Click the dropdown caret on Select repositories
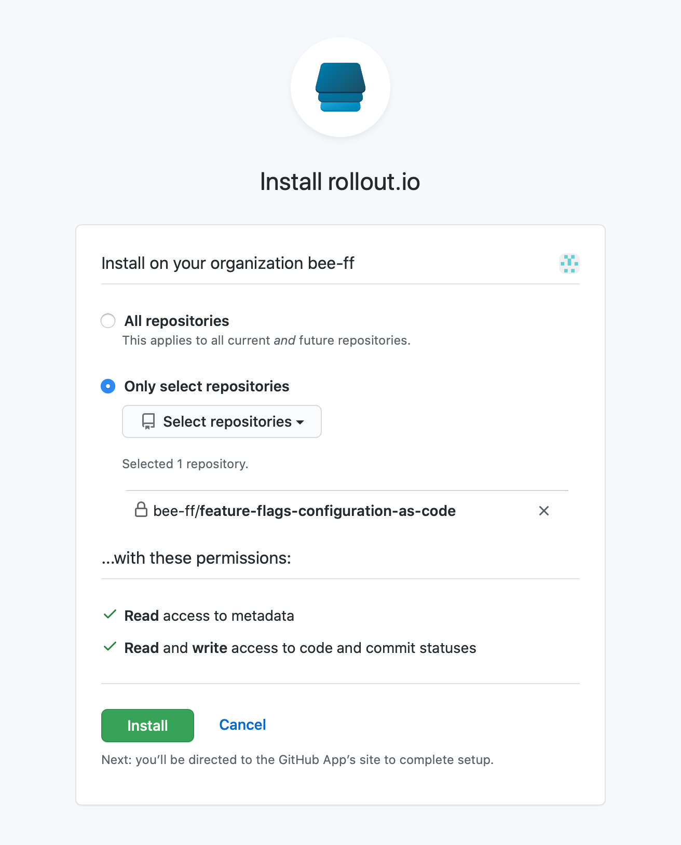Image resolution: width=681 pixels, height=845 pixels. pos(301,423)
